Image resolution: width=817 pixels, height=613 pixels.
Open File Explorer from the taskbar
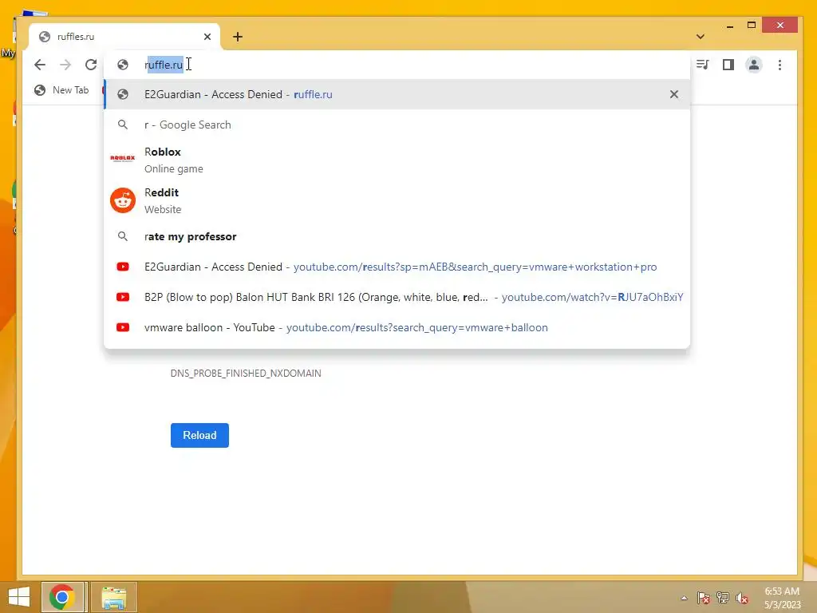coord(114,597)
